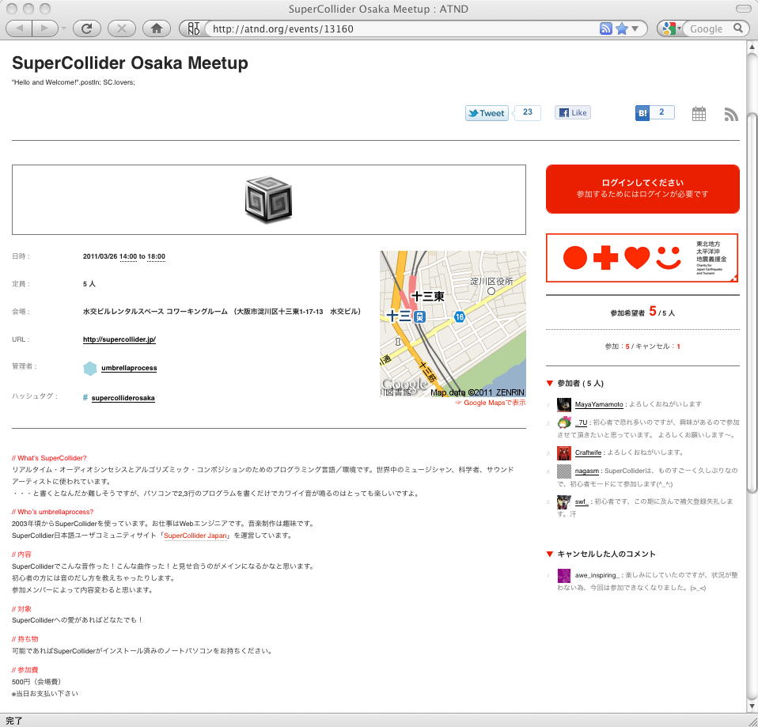Click the Hatena bookmark B! icon
Screen dimensions: 758x727
[642, 113]
